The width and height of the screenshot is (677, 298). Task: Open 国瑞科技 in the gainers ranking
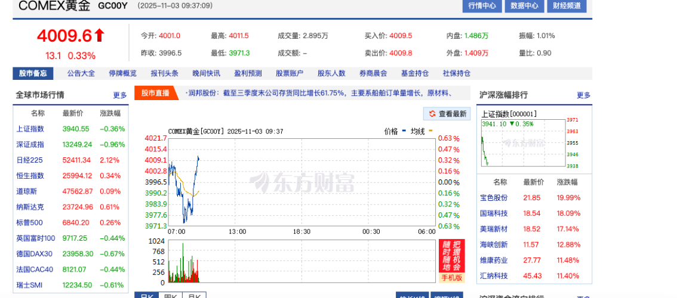[494, 213]
